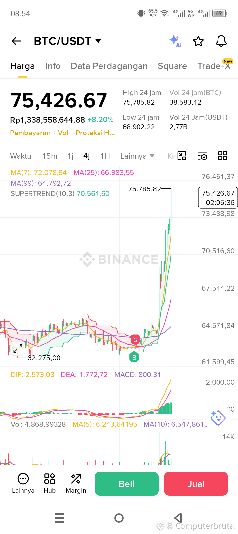Expand chart using diagonal arrows icon
The width and height of the screenshot is (238, 534).
(18, 349)
